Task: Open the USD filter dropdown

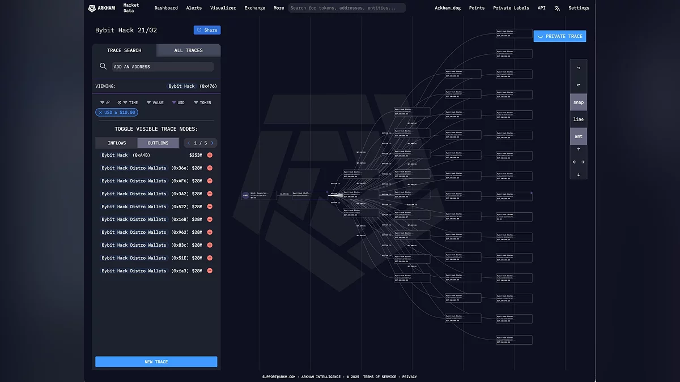Action: [x=178, y=102]
